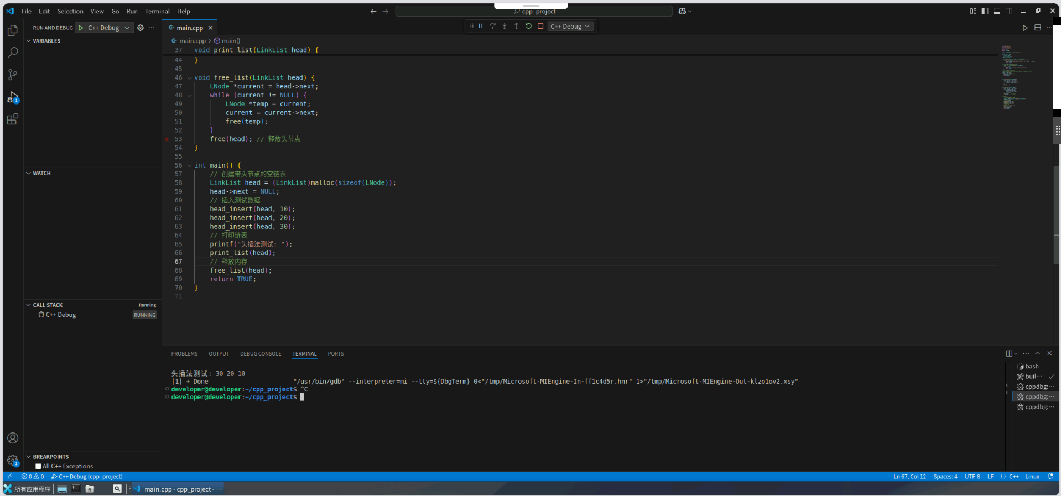Change line ending via LF status item
Viewport: 1061px width, 496px height.
tap(990, 477)
